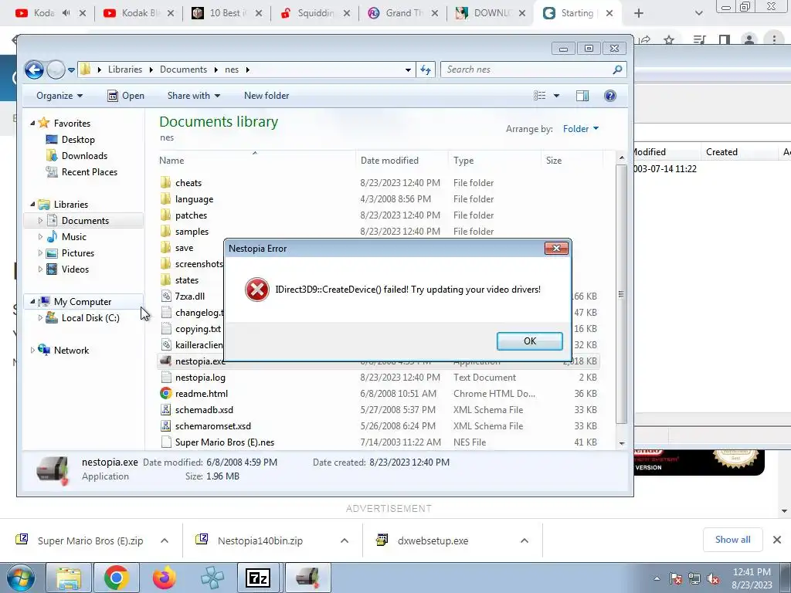
Task: Sort by the Name column header
Action: click(256, 161)
